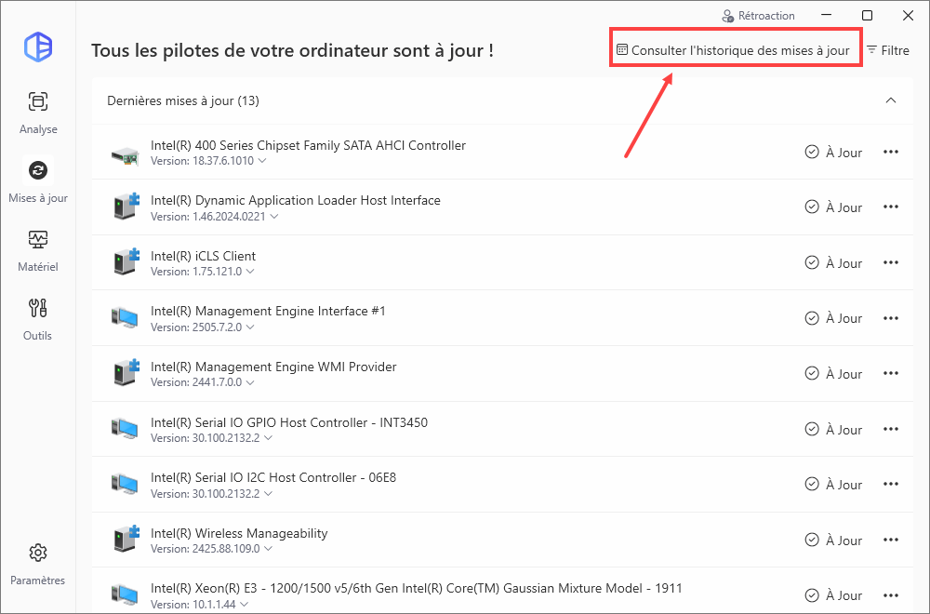Open more options for Intel Wireless Manageability

[891, 540]
